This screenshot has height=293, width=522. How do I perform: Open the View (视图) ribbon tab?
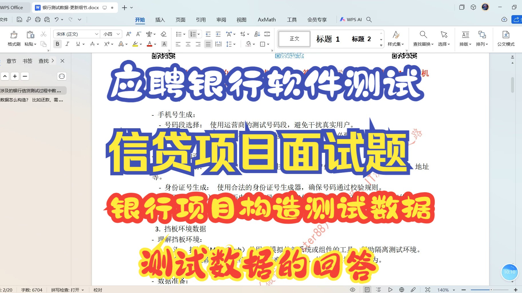pos(242,19)
